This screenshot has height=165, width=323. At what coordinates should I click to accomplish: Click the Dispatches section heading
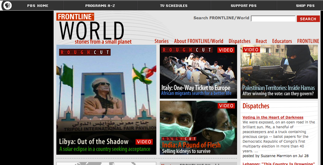click(256, 106)
